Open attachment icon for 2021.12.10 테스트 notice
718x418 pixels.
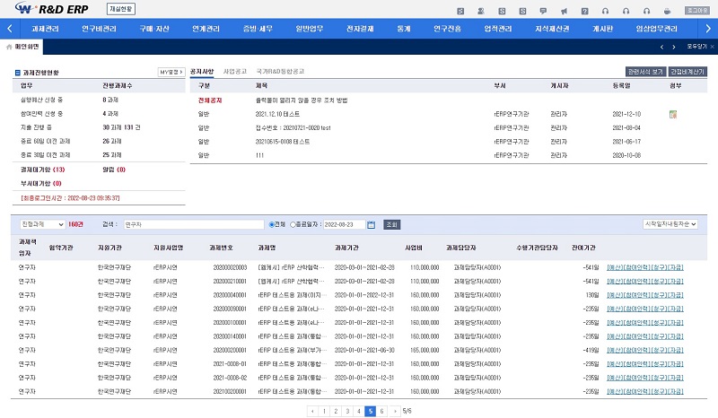point(672,115)
